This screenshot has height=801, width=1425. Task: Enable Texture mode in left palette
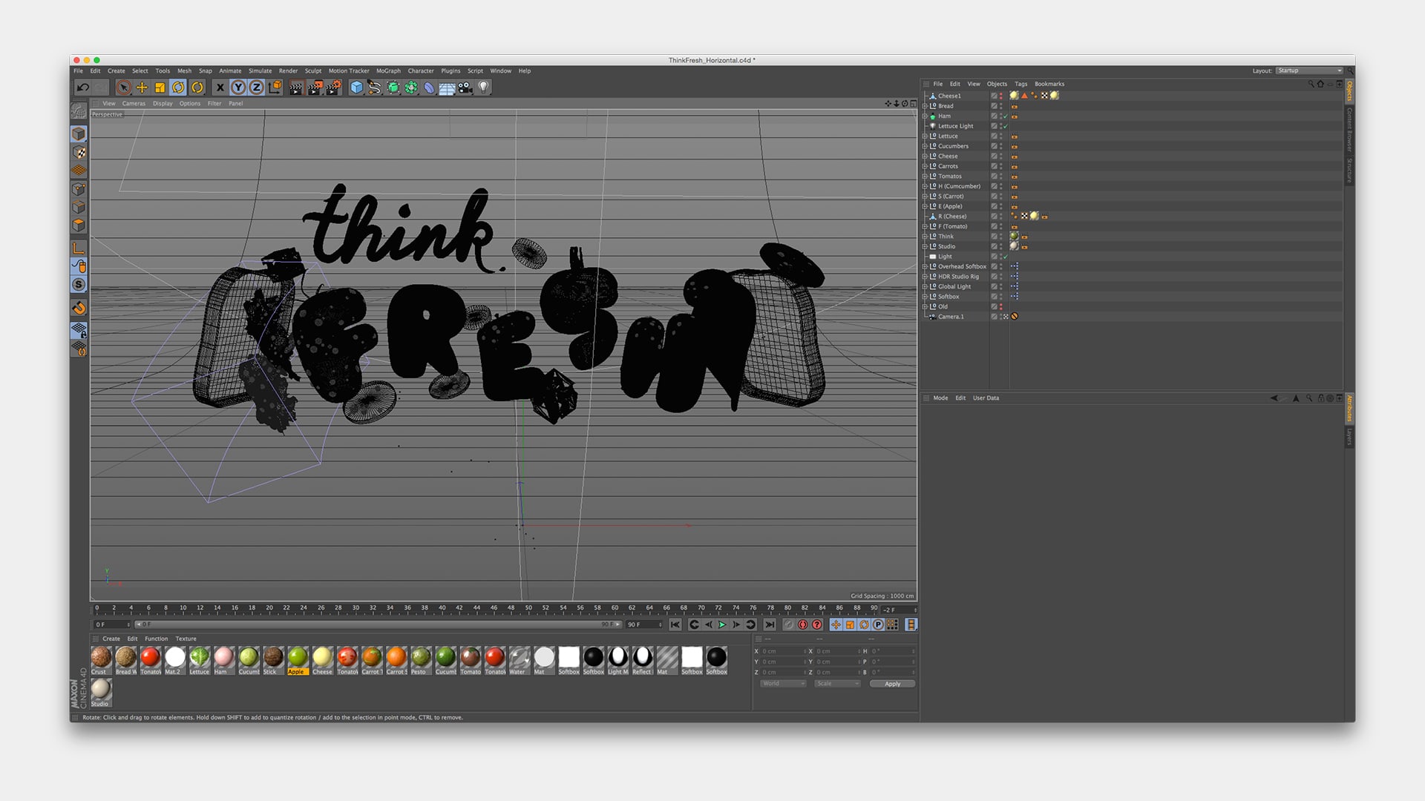[79, 152]
